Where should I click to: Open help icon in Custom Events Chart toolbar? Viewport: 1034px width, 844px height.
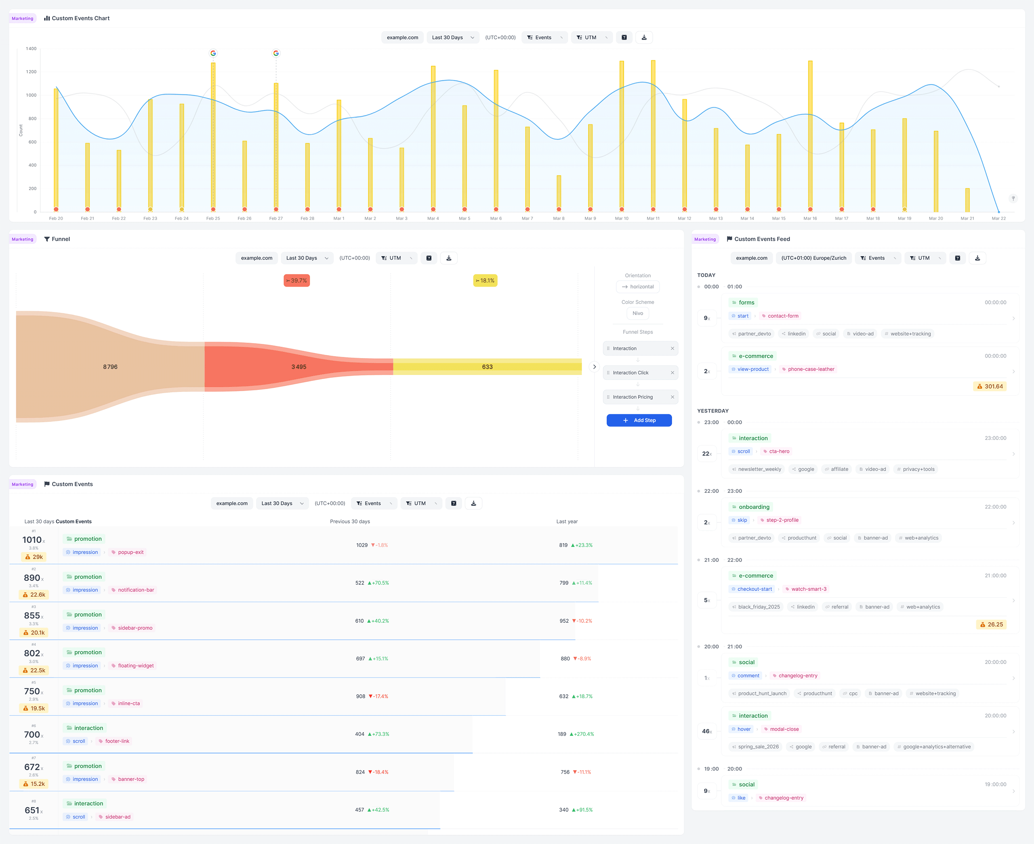point(624,38)
